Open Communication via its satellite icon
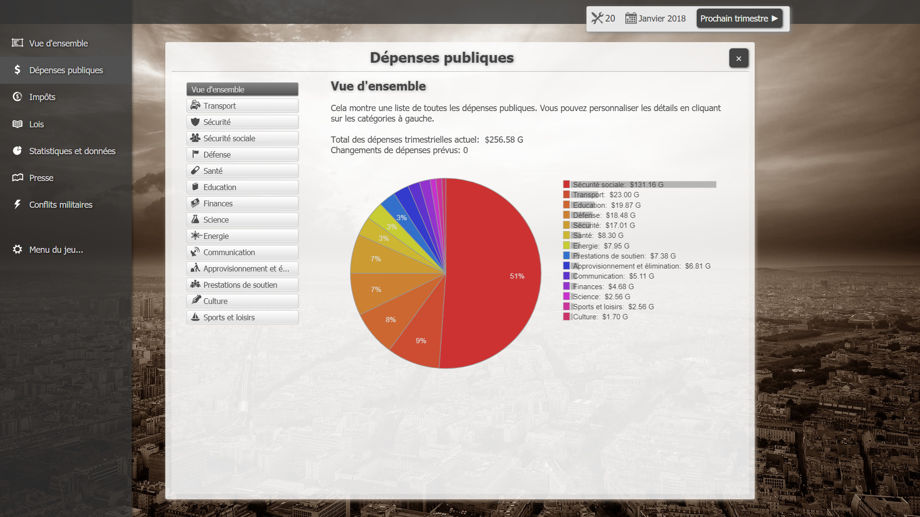Viewport: 920px width, 517px height. pyautogui.click(x=195, y=252)
